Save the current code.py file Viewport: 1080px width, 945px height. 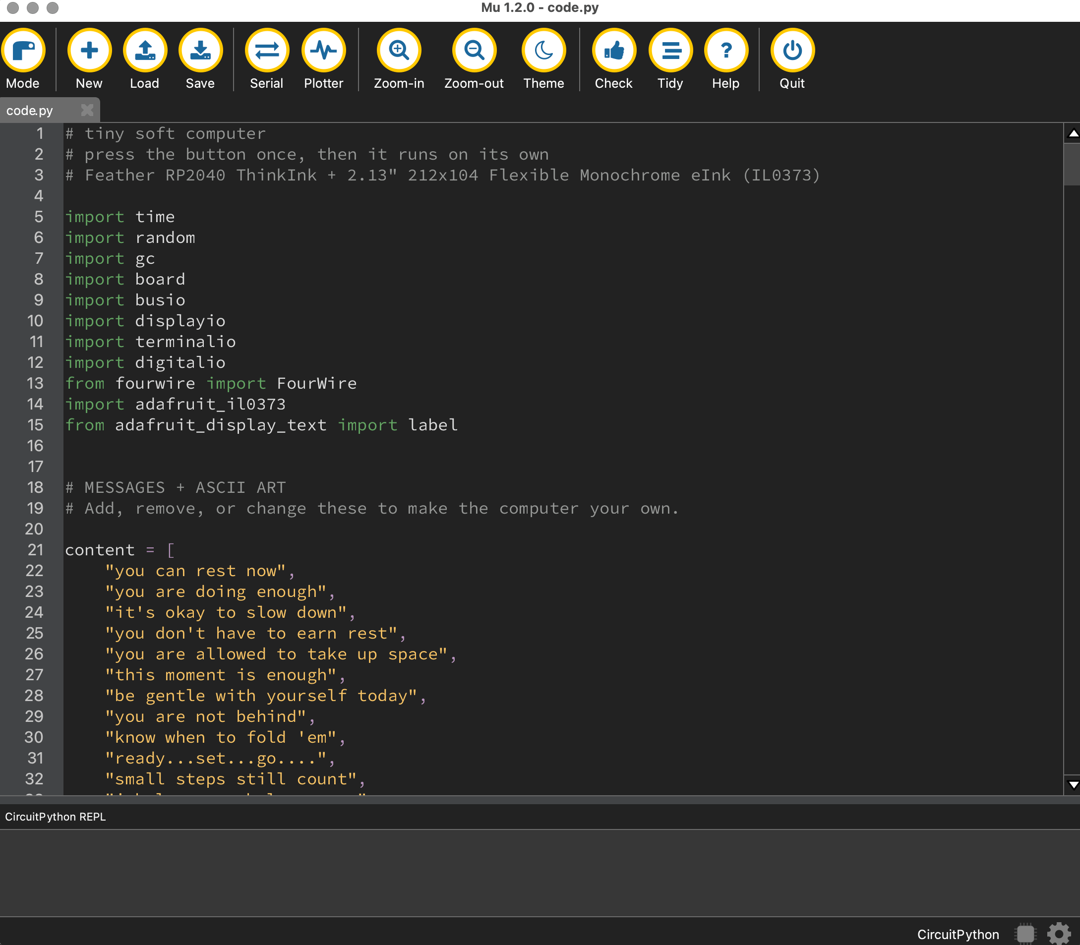(x=200, y=51)
